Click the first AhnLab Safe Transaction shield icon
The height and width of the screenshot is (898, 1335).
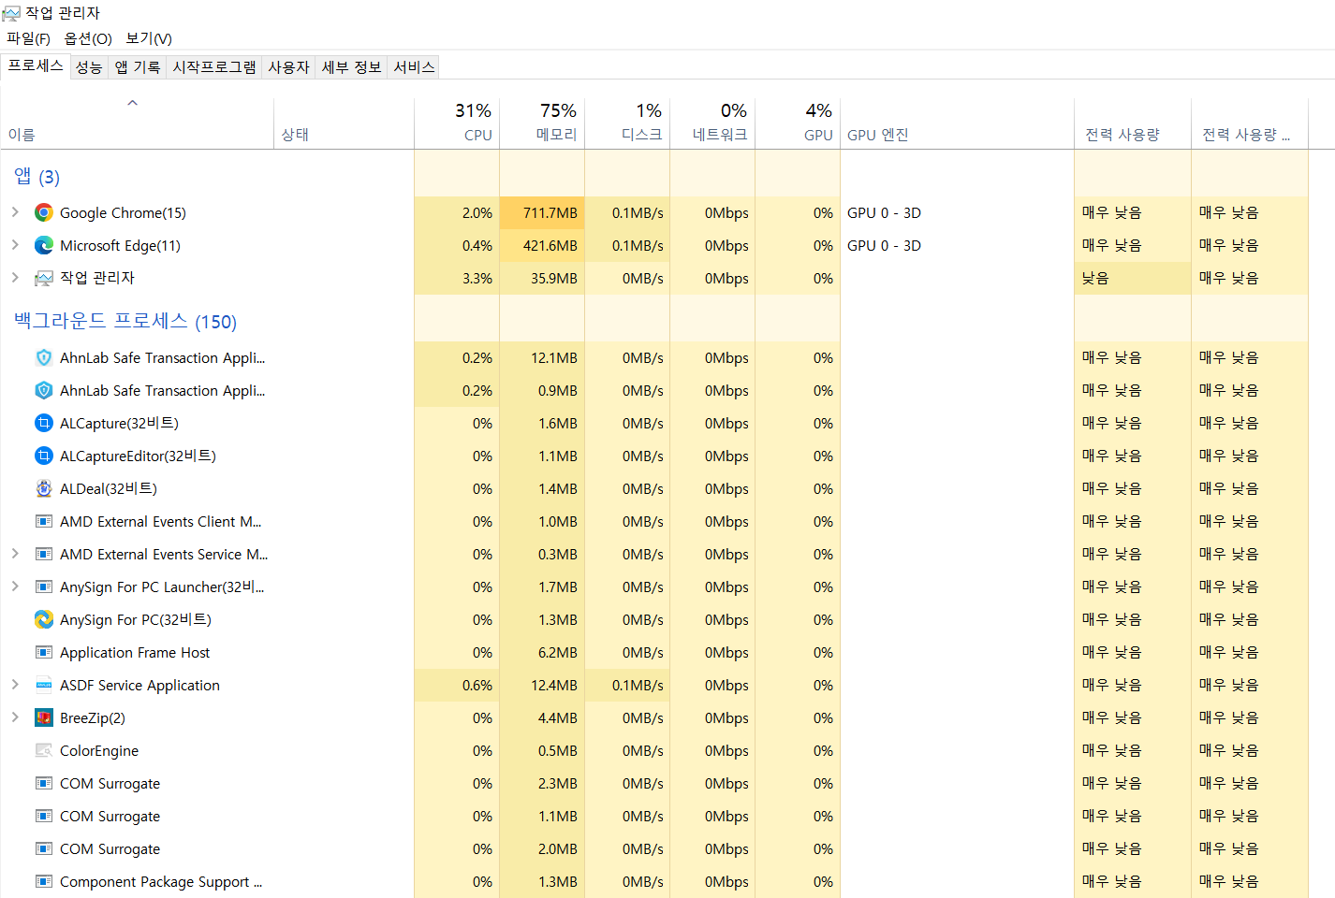coord(44,357)
